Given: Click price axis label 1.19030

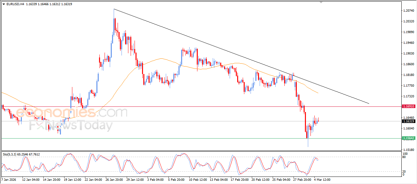Looking at the screenshot, I should tap(409, 54).
